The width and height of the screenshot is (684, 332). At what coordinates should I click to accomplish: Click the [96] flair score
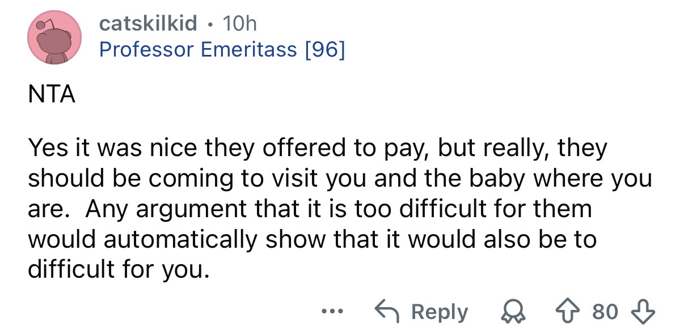pos(323,49)
